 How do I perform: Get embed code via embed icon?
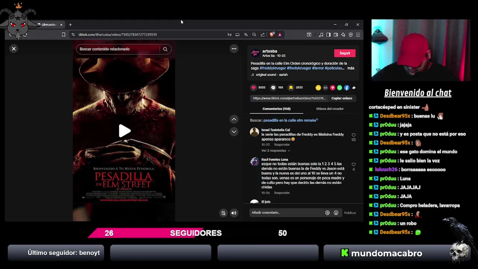click(x=325, y=88)
